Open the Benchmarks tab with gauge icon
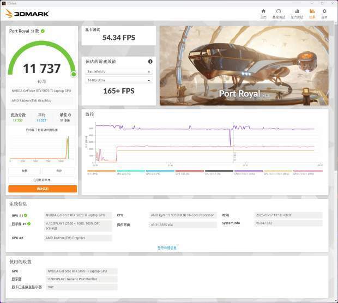This screenshot has height=303, width=338. 279,14
